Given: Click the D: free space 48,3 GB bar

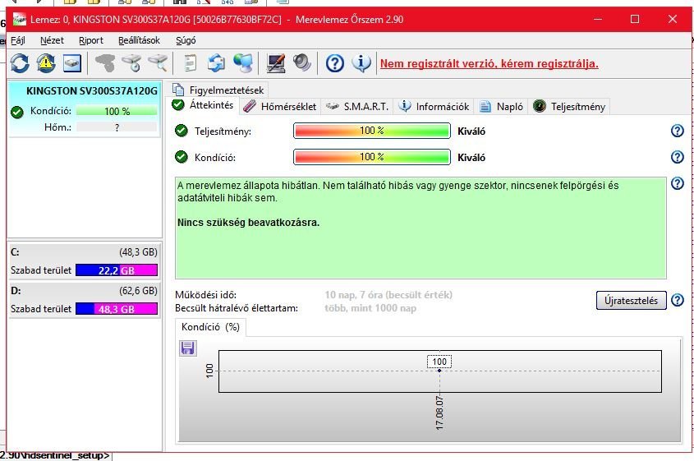Looking at the screenshot, I should pos(117,309).
